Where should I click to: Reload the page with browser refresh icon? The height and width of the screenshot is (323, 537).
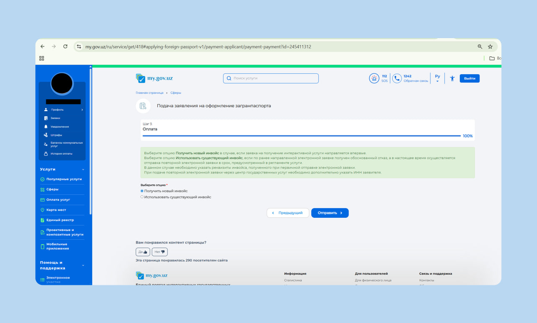(x=65, y=47)
